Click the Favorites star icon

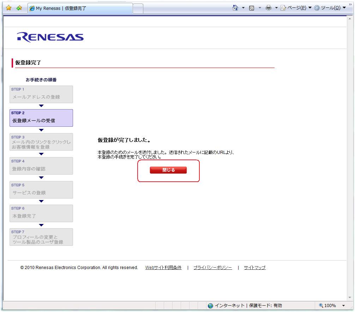click(x=9, y=8)
